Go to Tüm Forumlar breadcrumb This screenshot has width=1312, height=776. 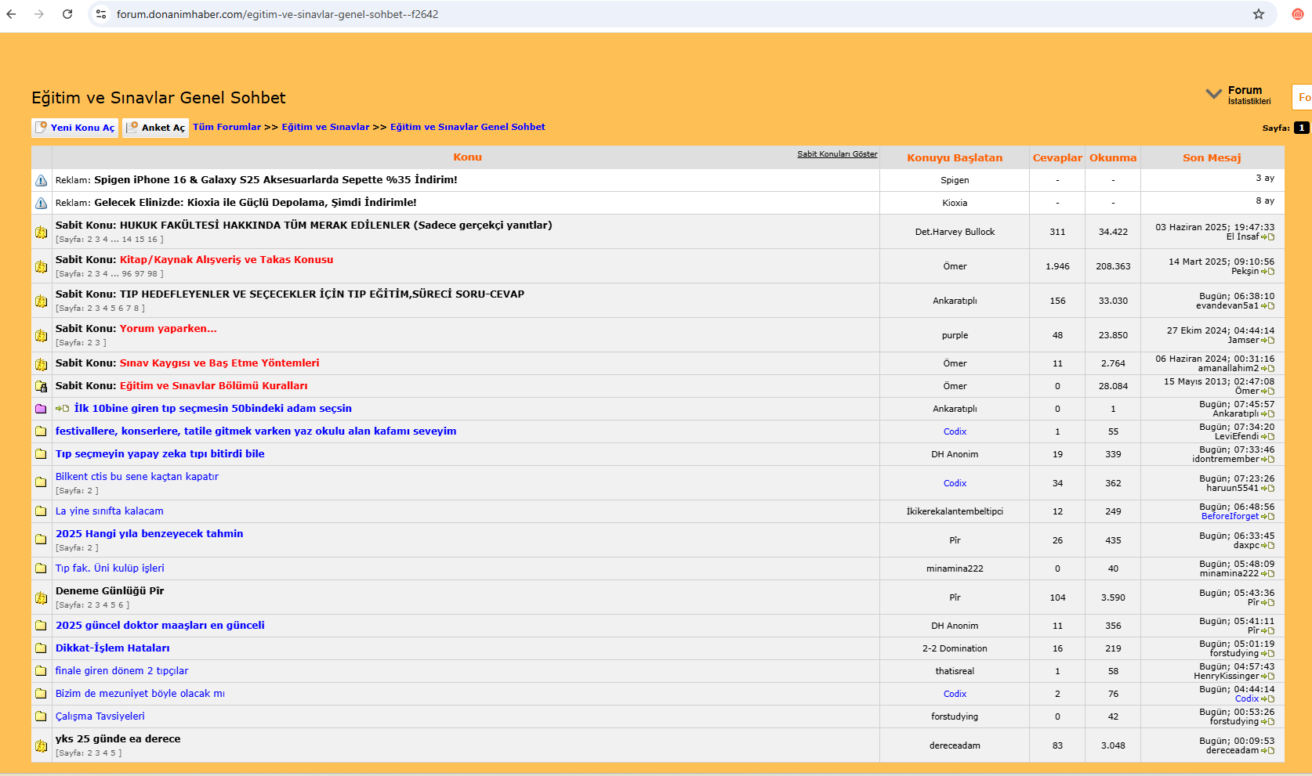[227, 127]
